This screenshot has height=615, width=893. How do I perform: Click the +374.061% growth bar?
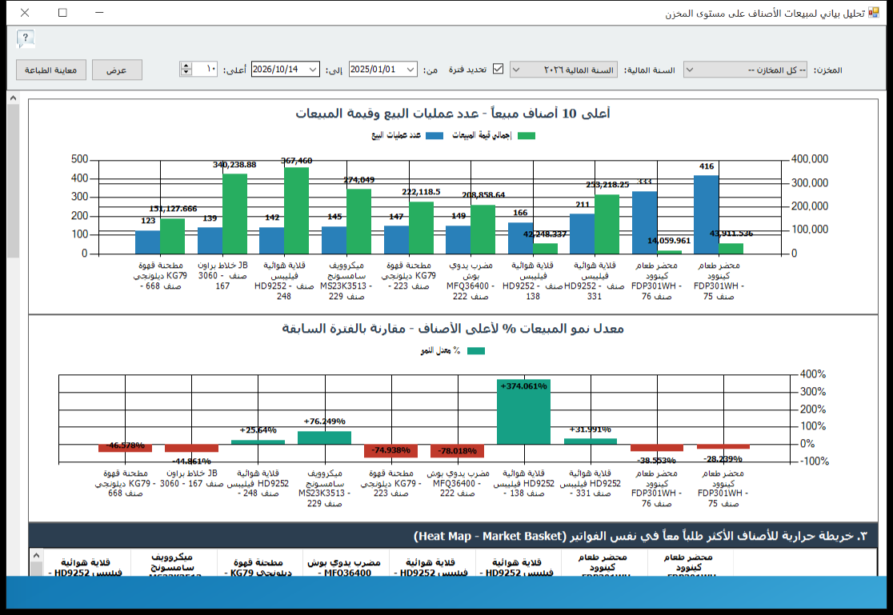(523, 412)
